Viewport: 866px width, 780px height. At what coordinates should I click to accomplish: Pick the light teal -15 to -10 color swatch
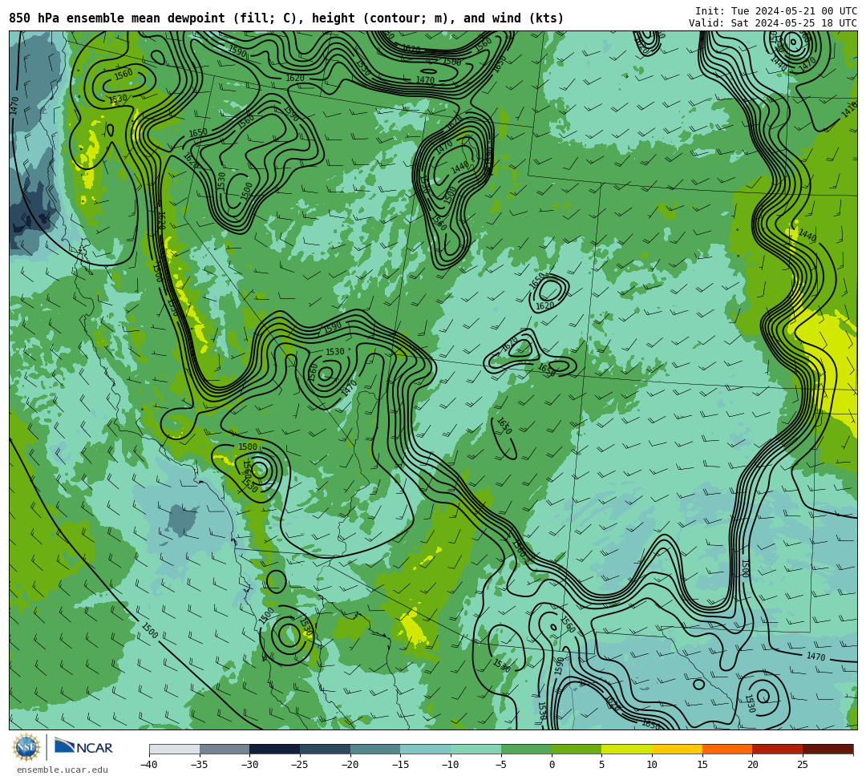tap(426, 749)
